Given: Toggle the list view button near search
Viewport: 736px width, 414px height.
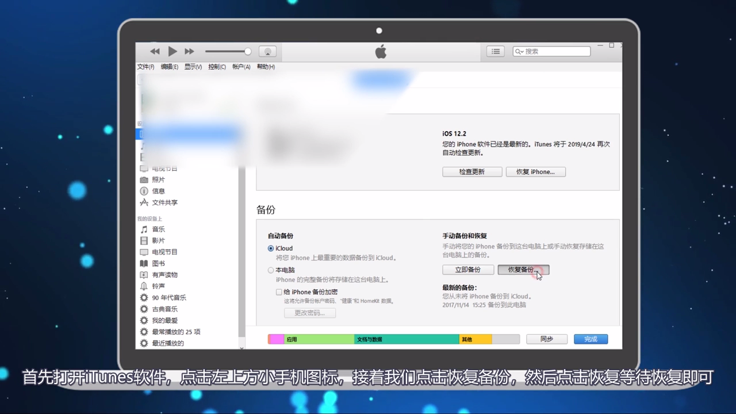Looking at the screenshot, I should point(496,51).
